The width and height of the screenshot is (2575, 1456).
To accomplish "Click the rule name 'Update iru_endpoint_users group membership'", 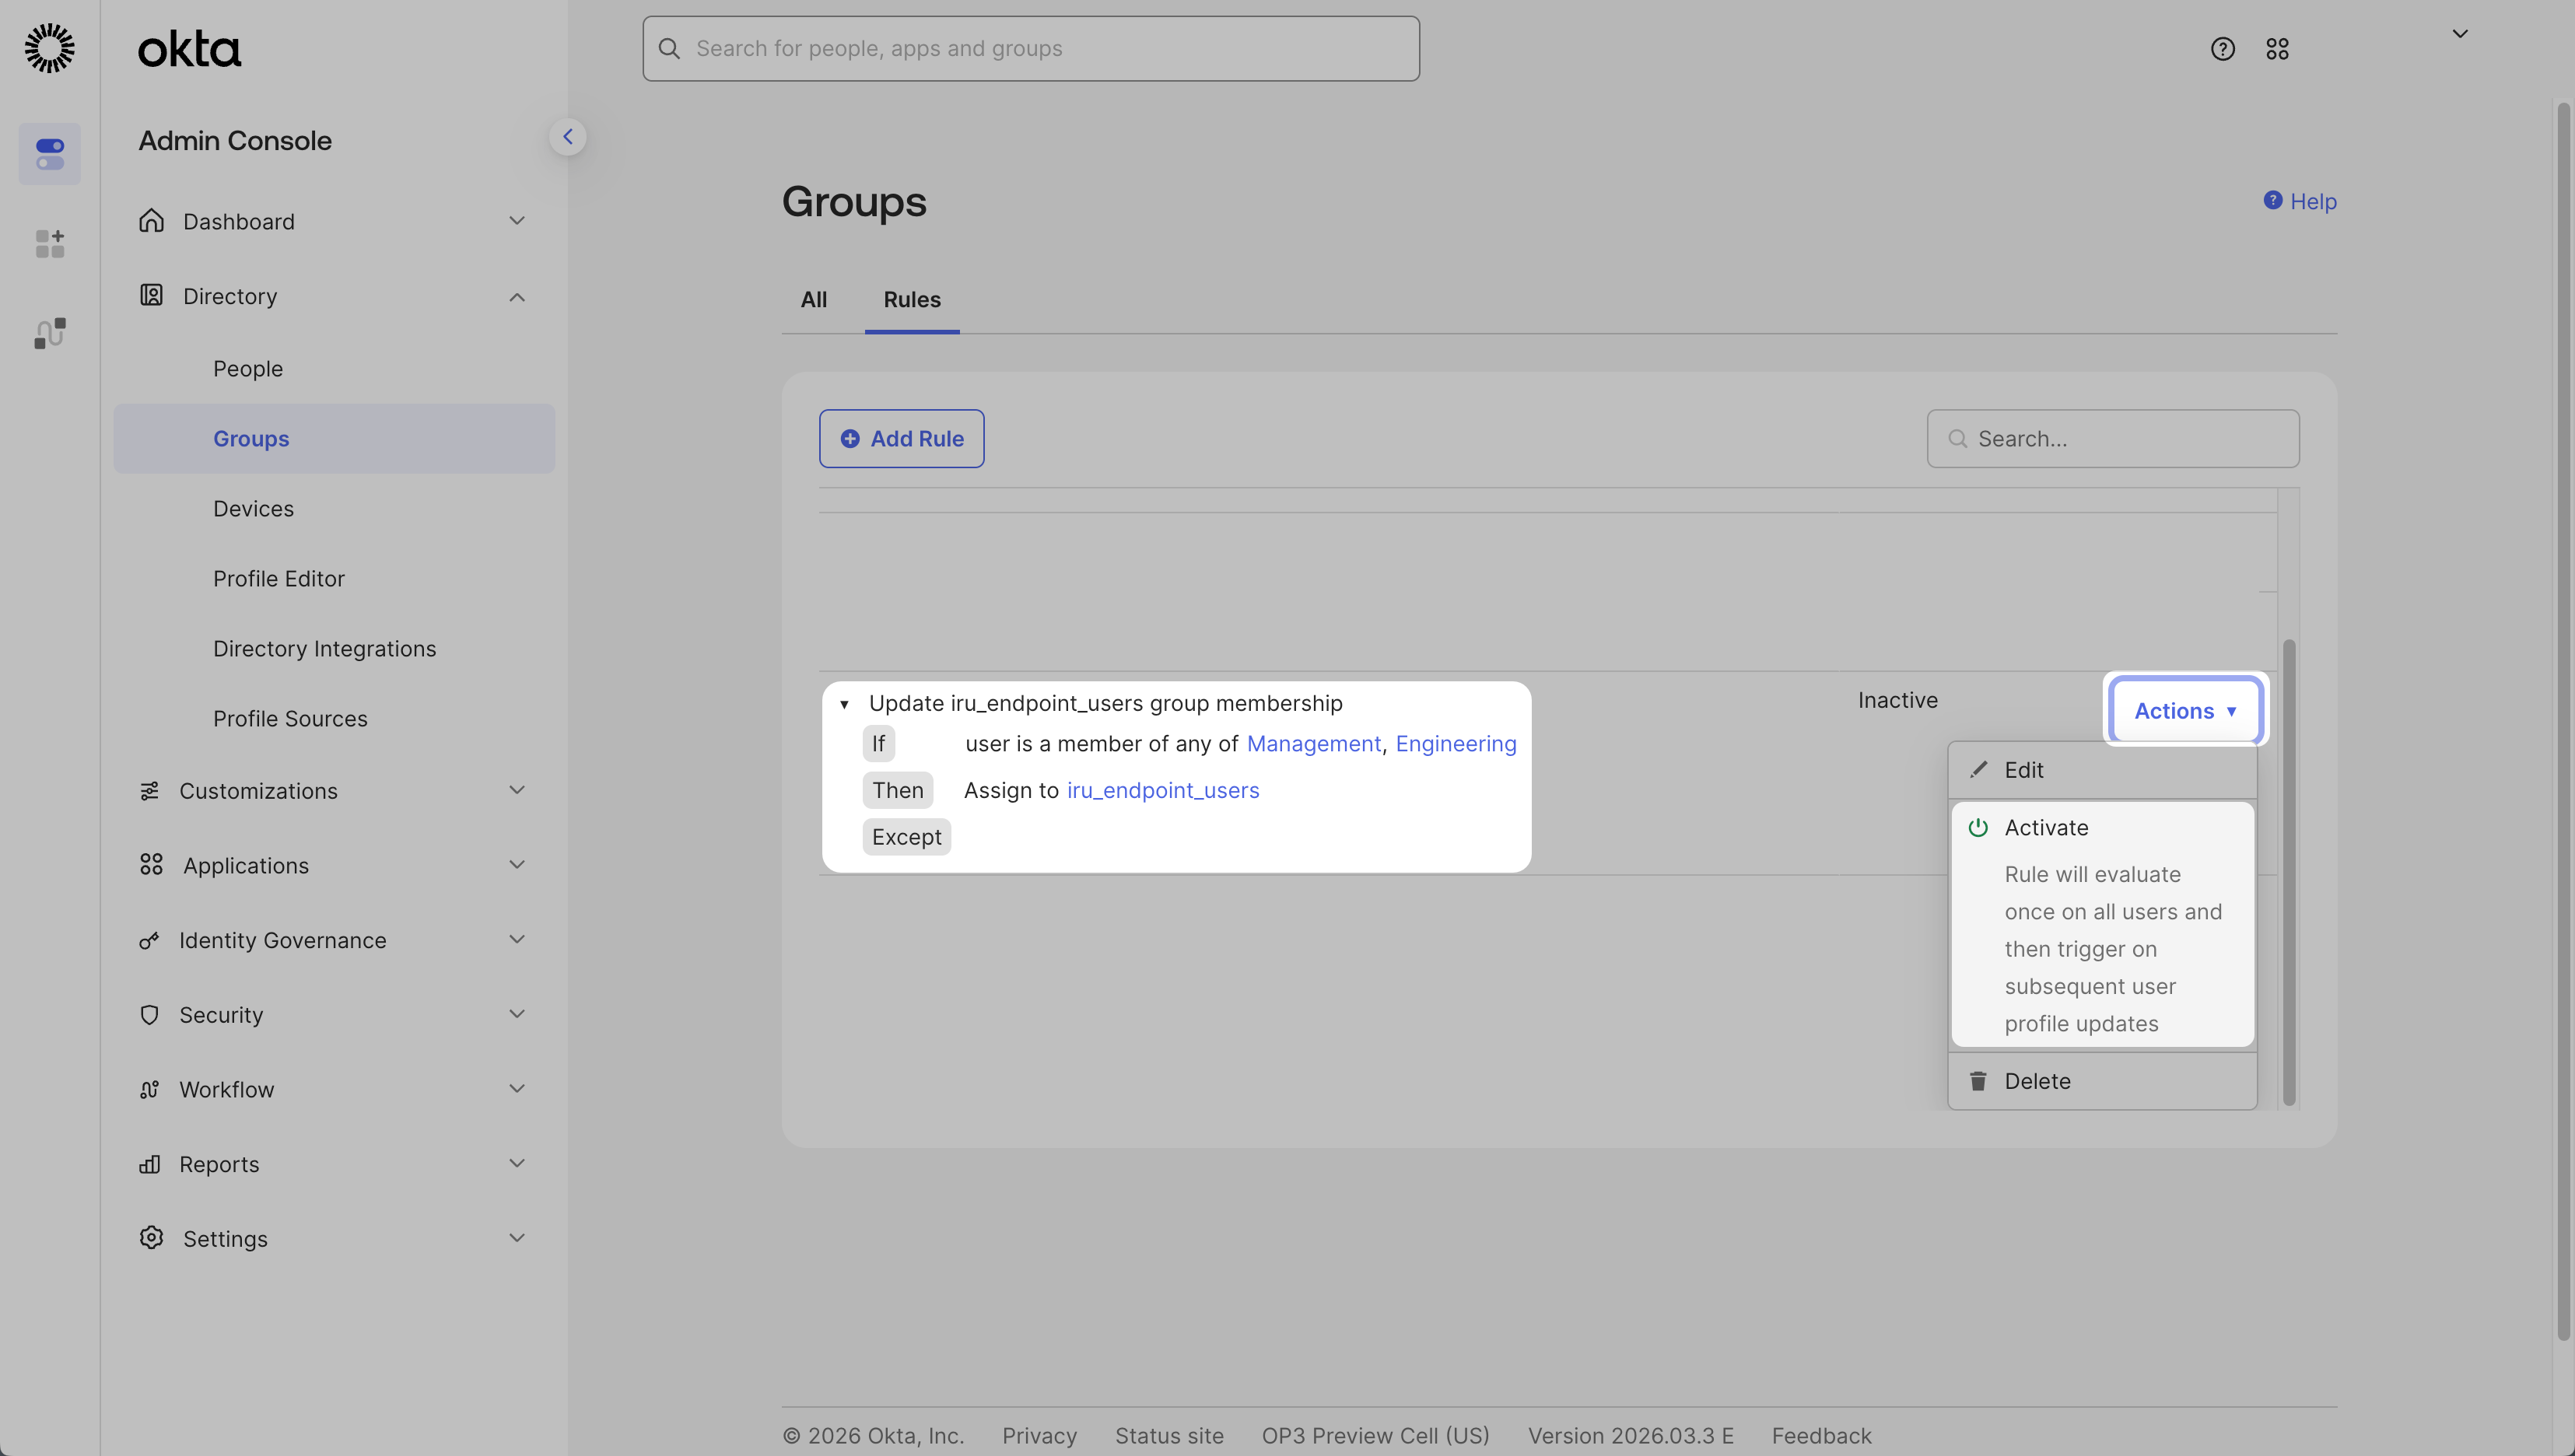I will tap(1105, 703).
